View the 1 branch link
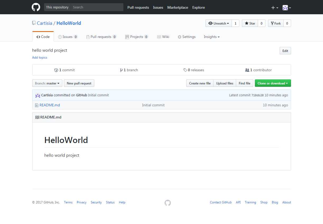Viewport: 323px width, 224px height. [129, 70]
